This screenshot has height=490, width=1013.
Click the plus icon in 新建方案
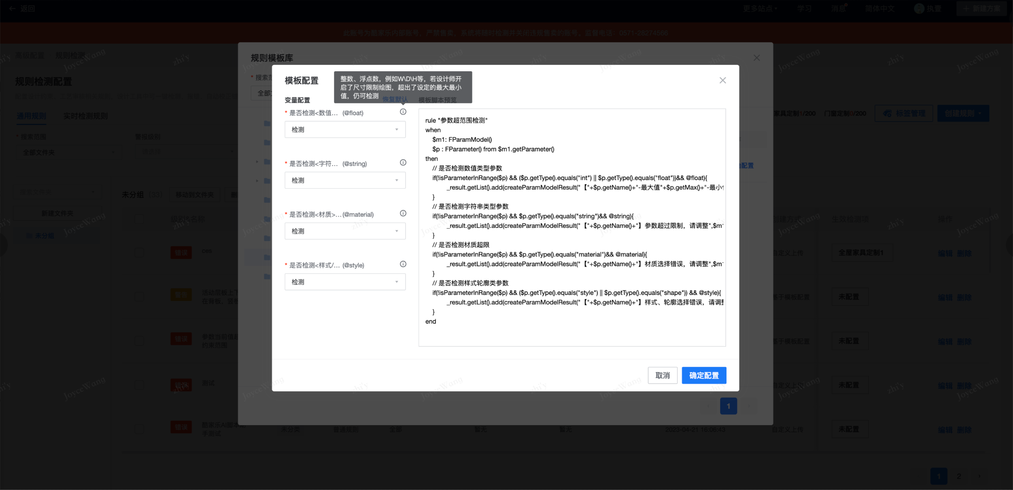966,8
